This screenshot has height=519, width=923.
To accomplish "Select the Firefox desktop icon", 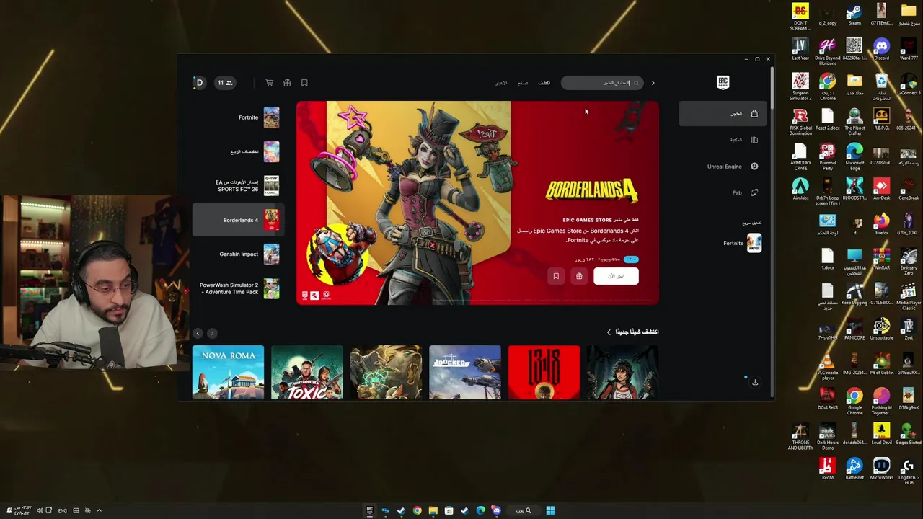I will 881,223.
